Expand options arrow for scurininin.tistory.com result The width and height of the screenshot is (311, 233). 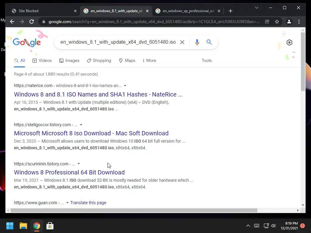coord(79,164)
